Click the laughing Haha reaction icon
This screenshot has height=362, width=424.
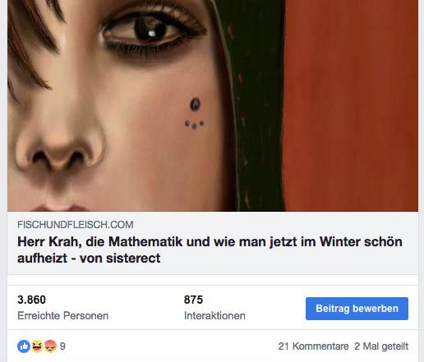coord(37,346)
